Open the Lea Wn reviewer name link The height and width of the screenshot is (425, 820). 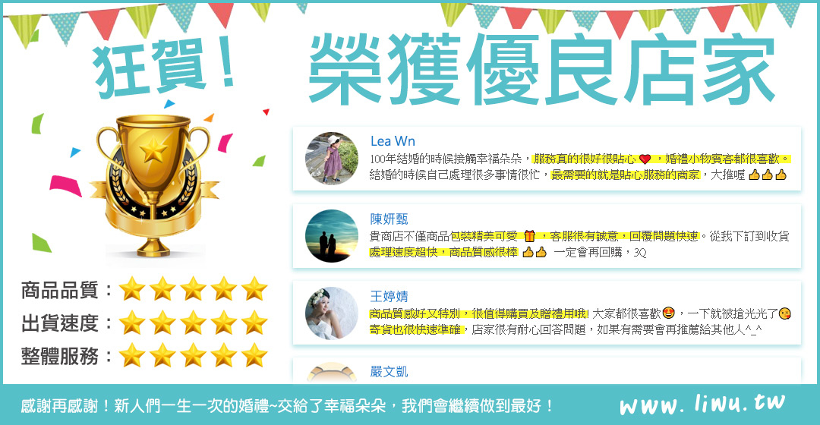[x=393, y=141]
